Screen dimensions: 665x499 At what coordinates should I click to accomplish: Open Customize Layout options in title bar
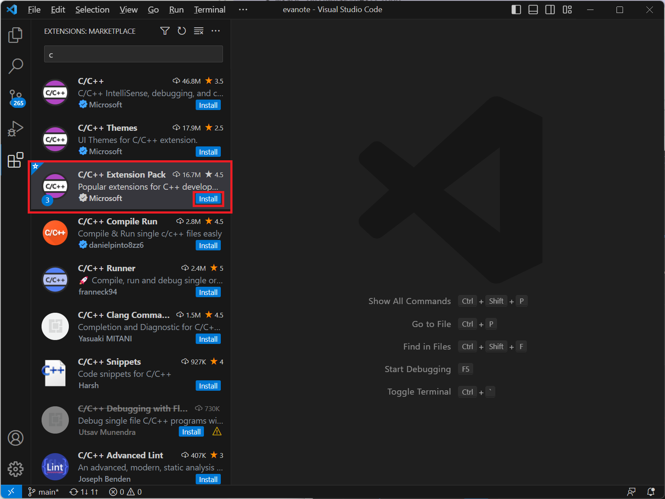click(567, 10)
